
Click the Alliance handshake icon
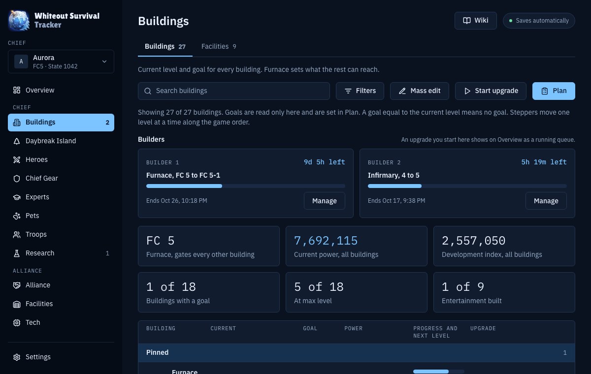17,285
